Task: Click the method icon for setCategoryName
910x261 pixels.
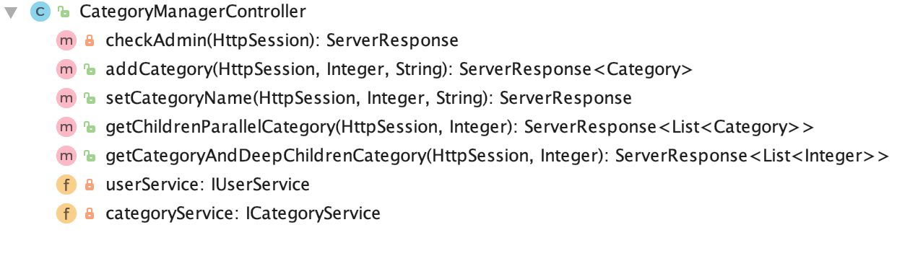Action: point(66,99)
